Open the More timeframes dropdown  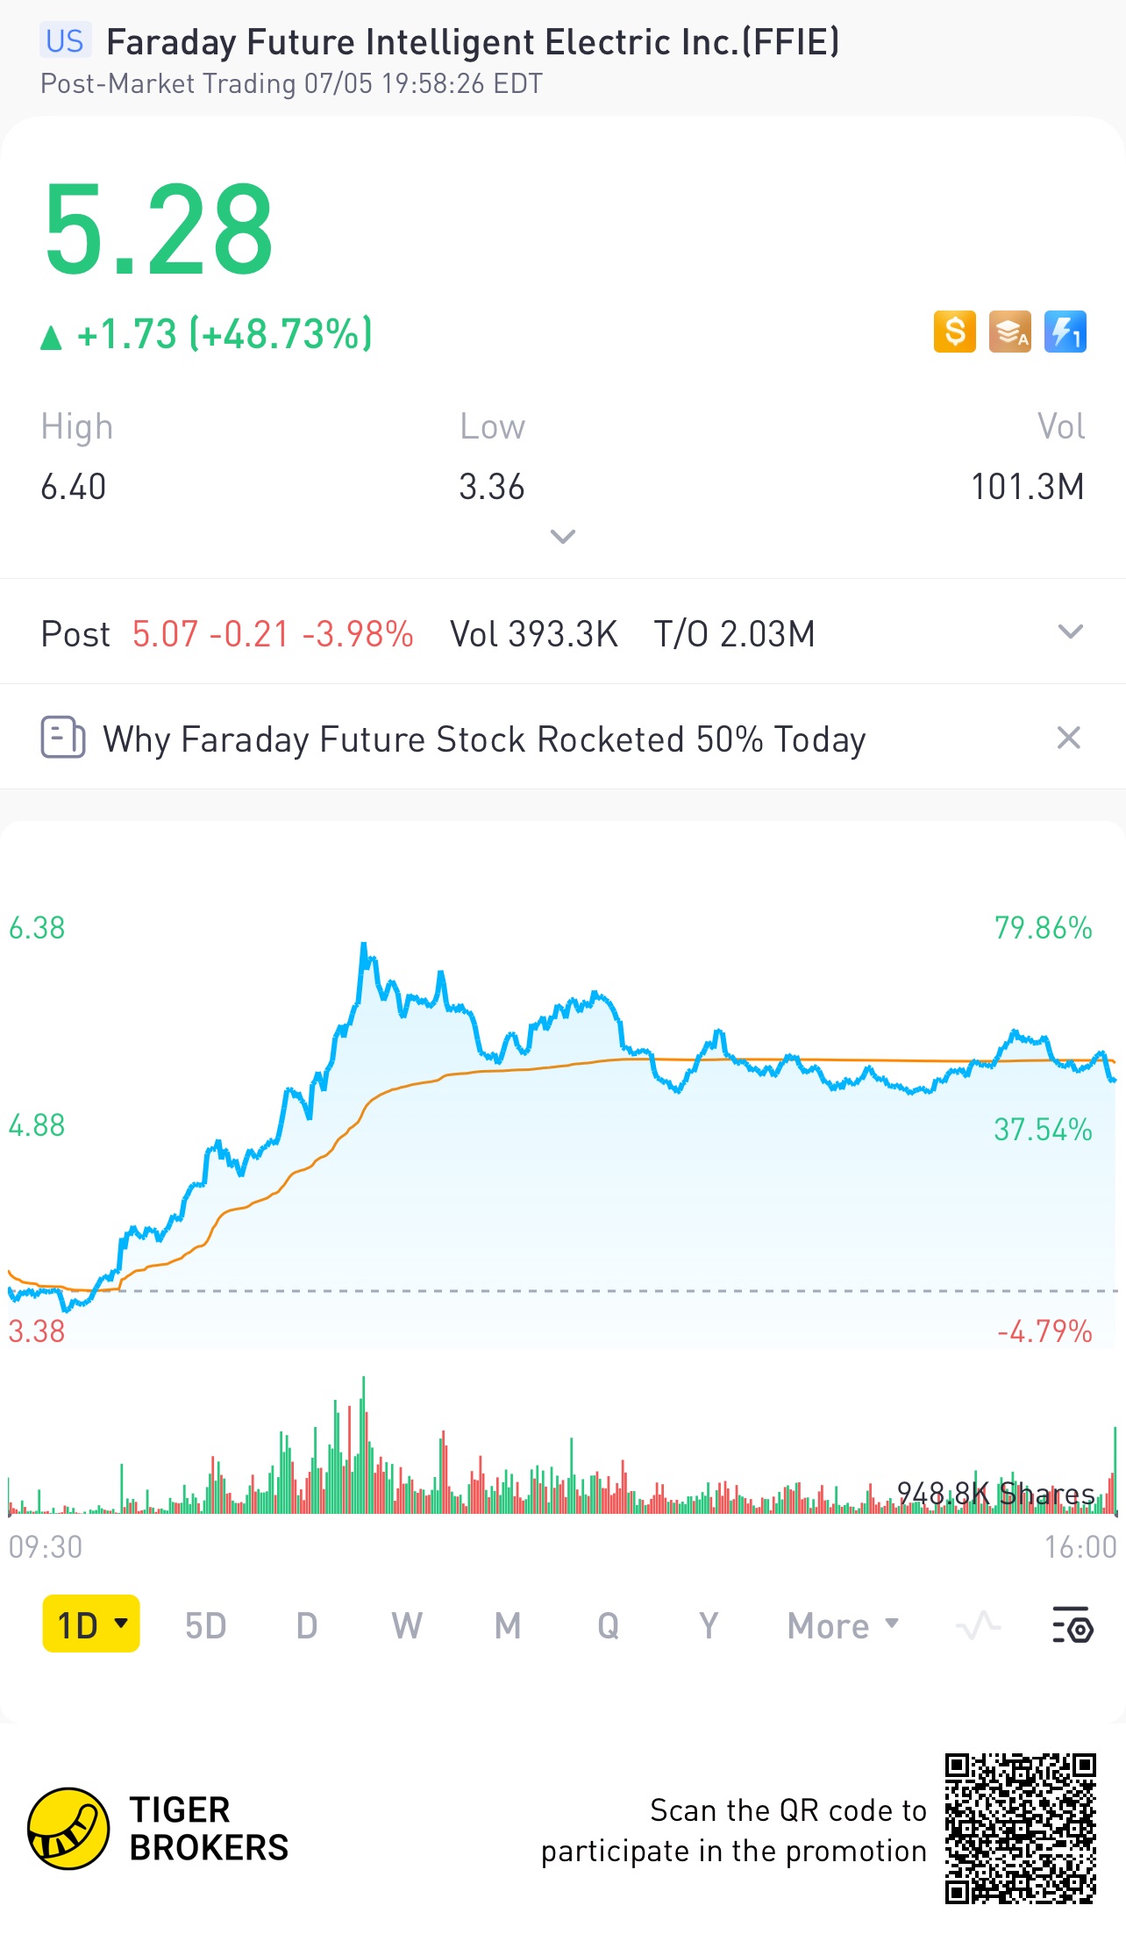click(843, 1625)
